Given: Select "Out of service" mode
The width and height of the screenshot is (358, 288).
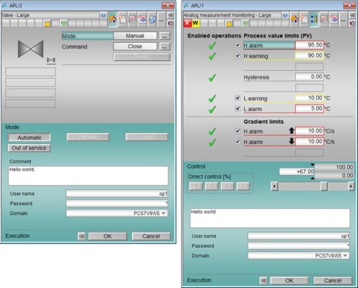Looking at the screenshot, I should 29,148.
